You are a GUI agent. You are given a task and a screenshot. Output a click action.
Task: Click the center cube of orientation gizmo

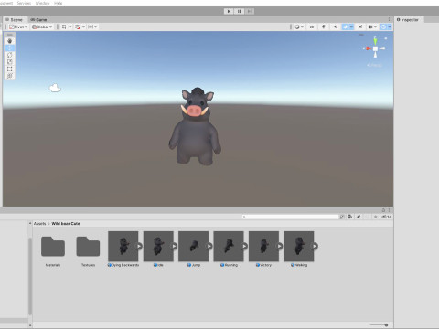[x=375, y=48]
